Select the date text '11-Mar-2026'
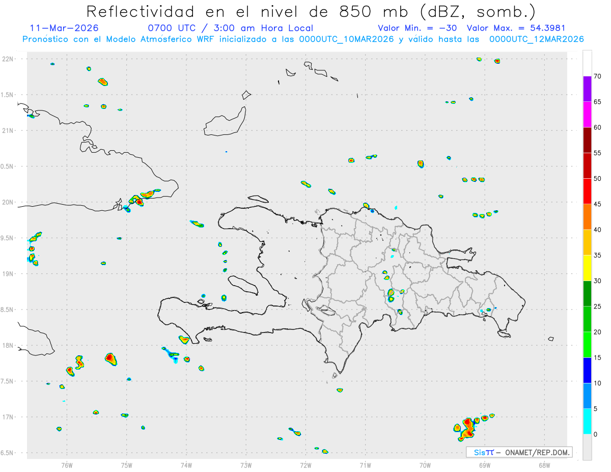The image size is (611, 472). (x=65, y=28)
